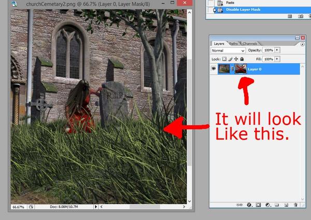Click the Layers panel scroll up arrow
Viewport: 311px width, 220px height.
303,66
